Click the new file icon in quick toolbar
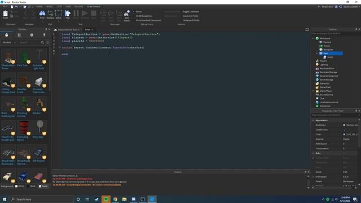Screen dimensions: 361x203 coord(12,7)
